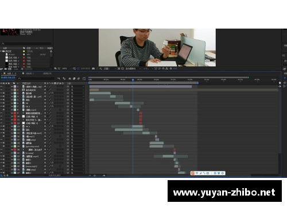This screenshot has height=207, width=287.
Task: Toggle the eye of the second orange-labeled layer
Action: pyautogui.click(x=1, y=90)
